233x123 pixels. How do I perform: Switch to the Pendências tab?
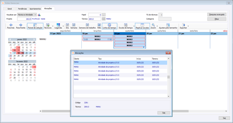(x=22, y=9)
